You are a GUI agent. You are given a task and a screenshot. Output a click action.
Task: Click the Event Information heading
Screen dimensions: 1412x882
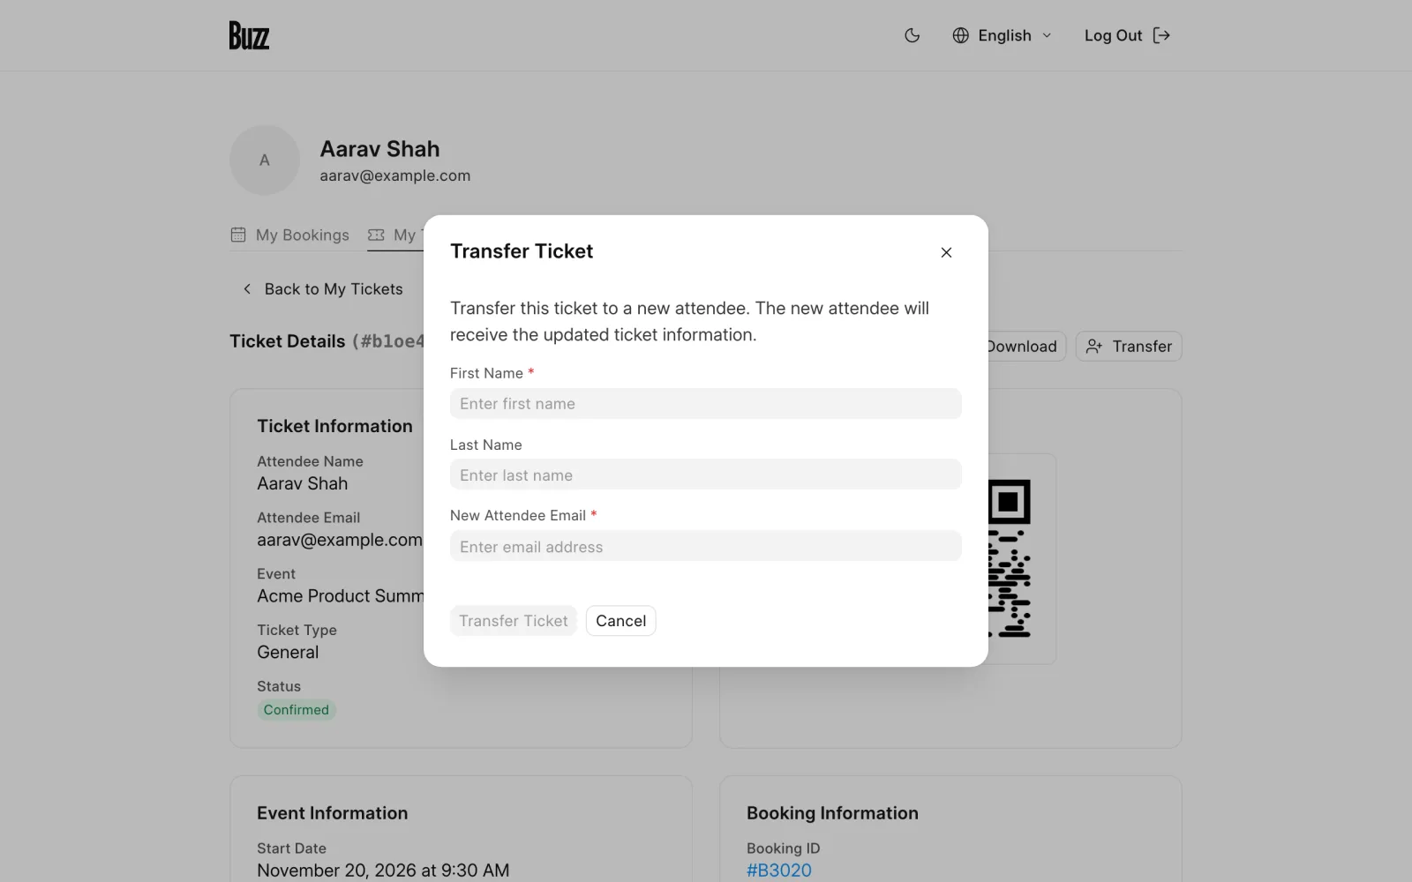(332, 813)
